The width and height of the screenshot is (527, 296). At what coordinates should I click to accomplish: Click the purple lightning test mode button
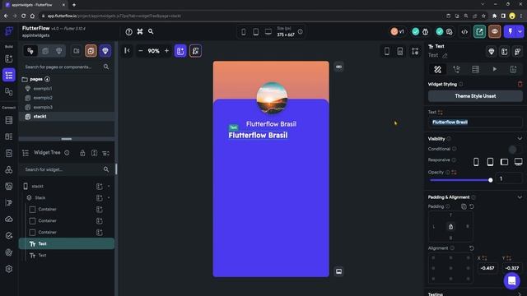click(510, 31)
